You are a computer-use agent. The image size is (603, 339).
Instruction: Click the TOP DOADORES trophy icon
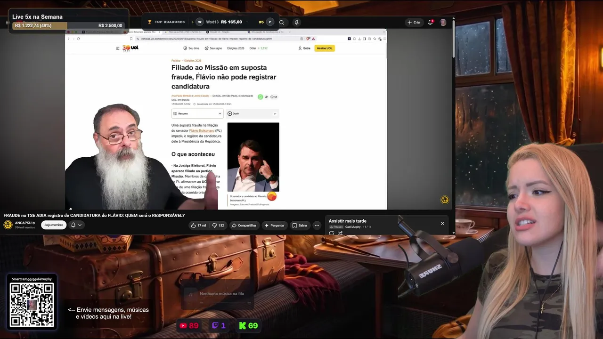[x=150, y=22]
